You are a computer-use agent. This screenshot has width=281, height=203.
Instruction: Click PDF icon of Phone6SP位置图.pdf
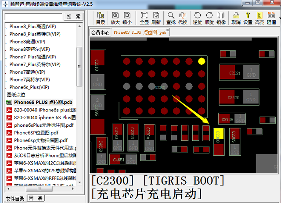pyautogui.click(x=9, y=133)
